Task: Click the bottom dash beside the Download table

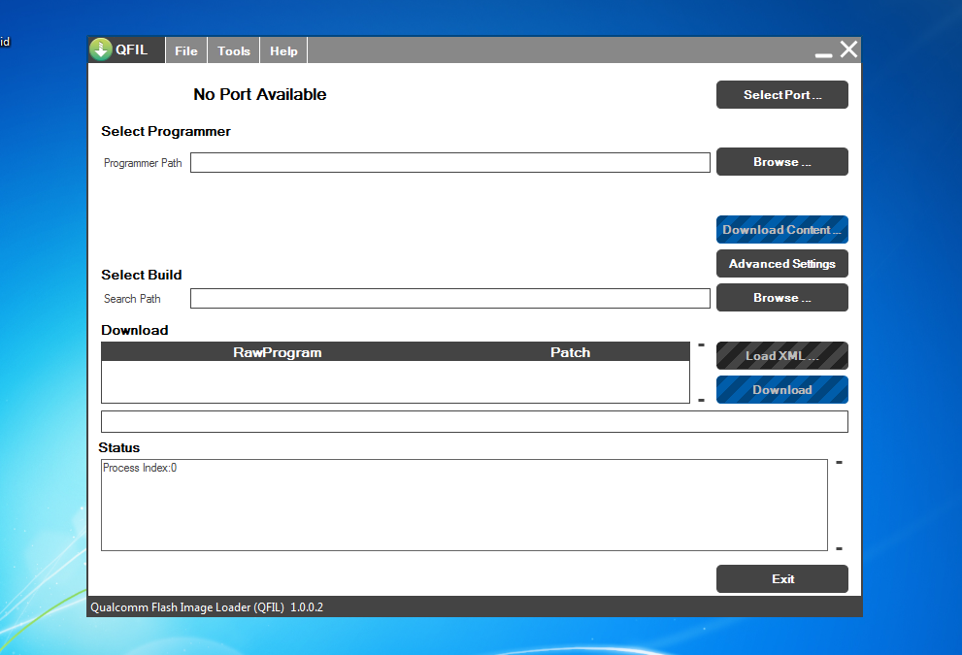Action: point(701,401)
